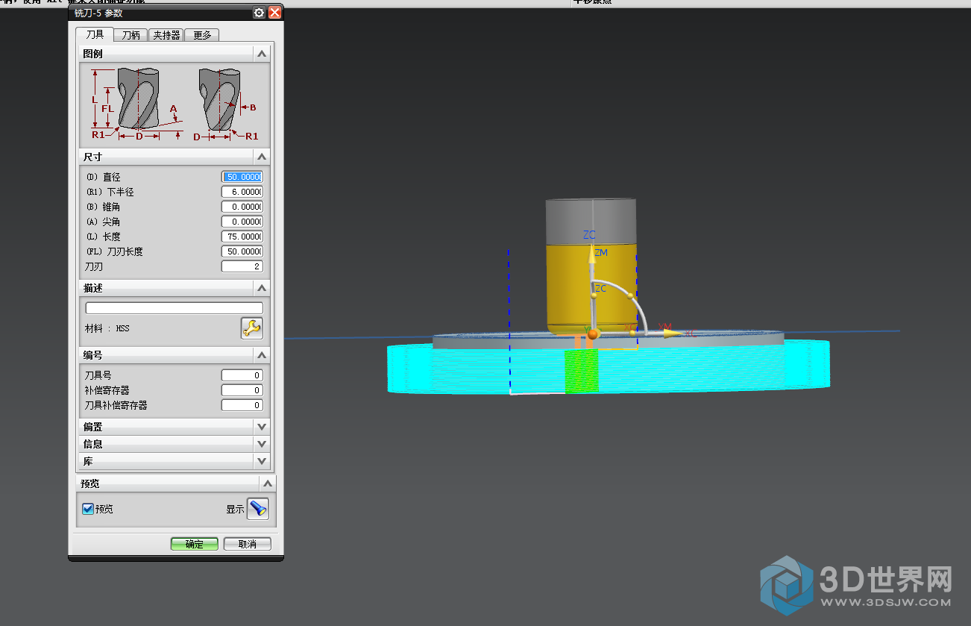Click the 补偿寄存器 value field

coord(242,390)
